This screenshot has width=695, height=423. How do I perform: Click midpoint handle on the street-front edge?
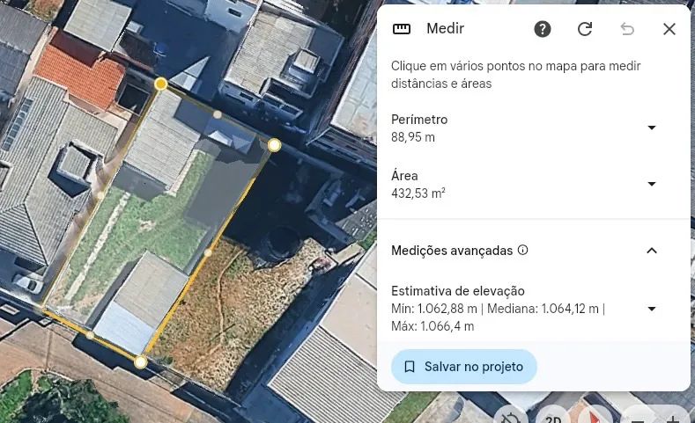click(90, 335)
